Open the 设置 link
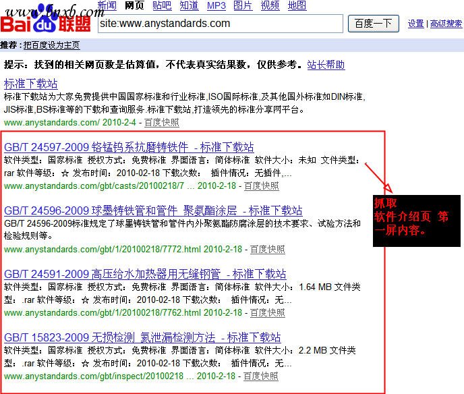The width and height of the screenshot is (464, 394). 416,24
